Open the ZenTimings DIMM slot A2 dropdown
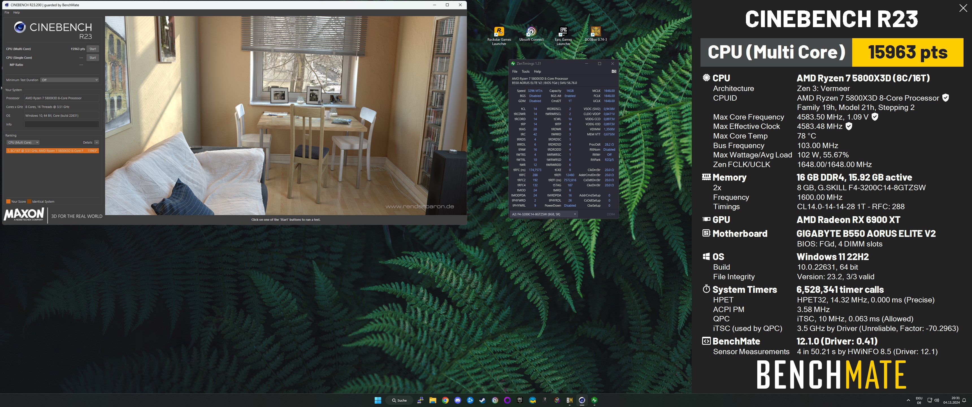 pos(544,214)
